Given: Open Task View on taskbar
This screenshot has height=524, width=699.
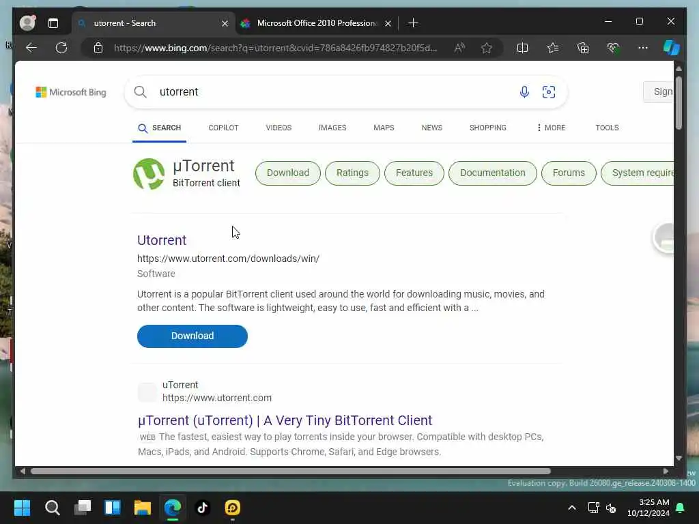Looking at the screenshot, I should [83, 508].
